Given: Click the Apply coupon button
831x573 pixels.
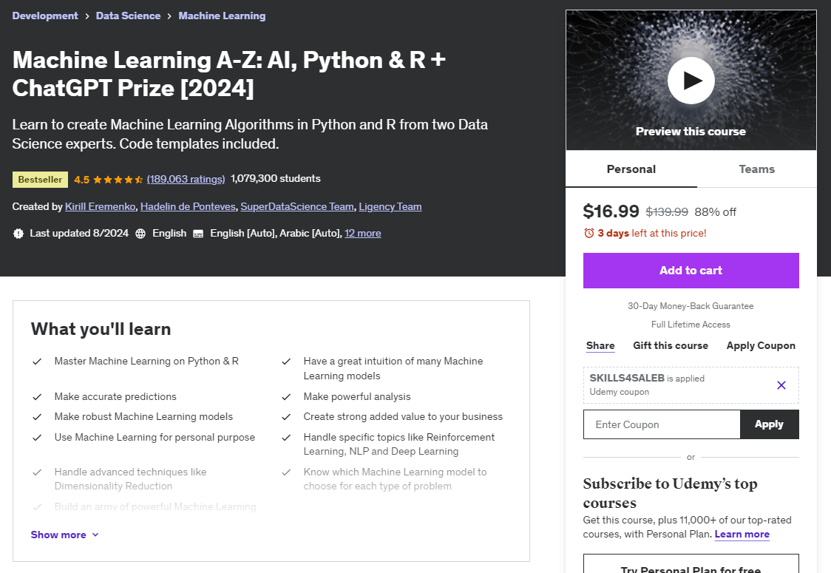Looking at the screenshot, I should click(x=769, y=424).
